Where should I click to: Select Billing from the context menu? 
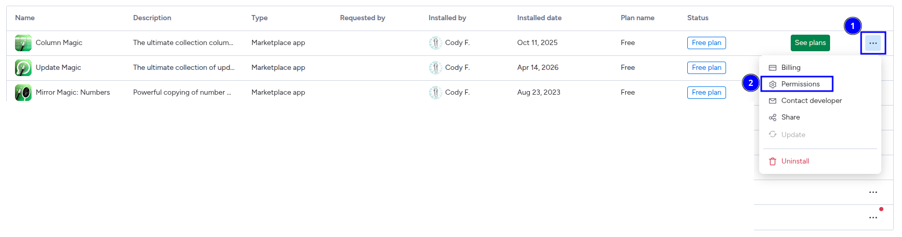[791, 68]
